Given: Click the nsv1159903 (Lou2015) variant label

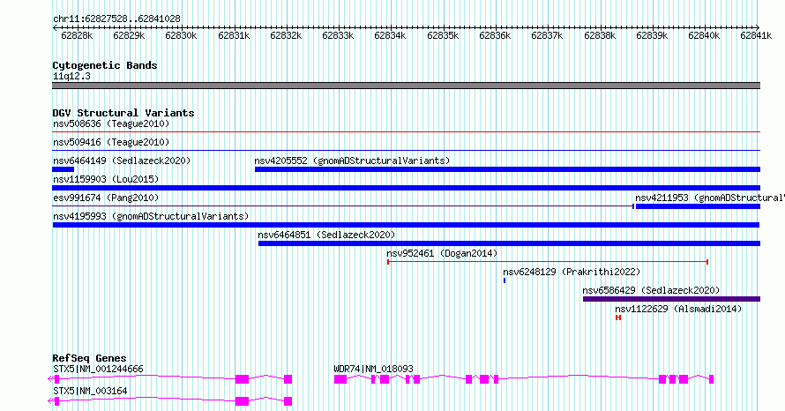Looking at the screenshot, I should click(106, 179).
